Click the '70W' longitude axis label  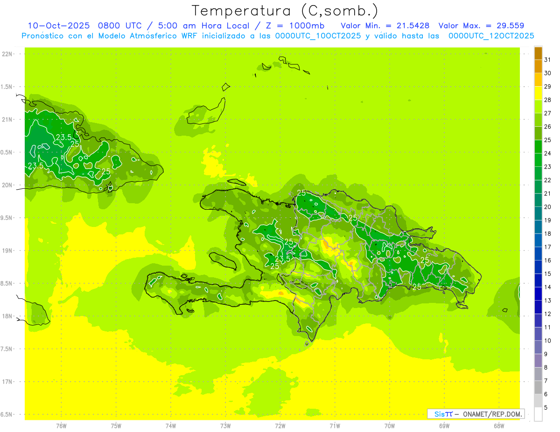(390, 426)
